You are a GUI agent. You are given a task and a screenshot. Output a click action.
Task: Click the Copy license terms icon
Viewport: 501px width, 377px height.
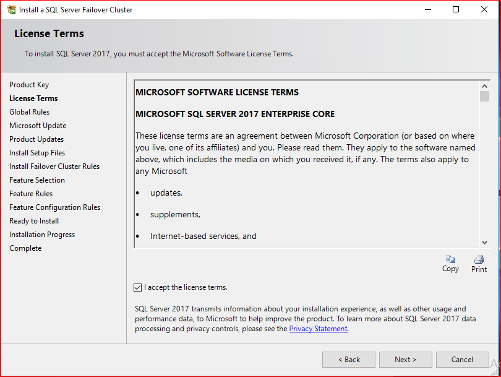(450, 259)
